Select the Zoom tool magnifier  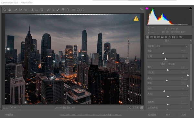pyautogui.click(x=5, y=10)
